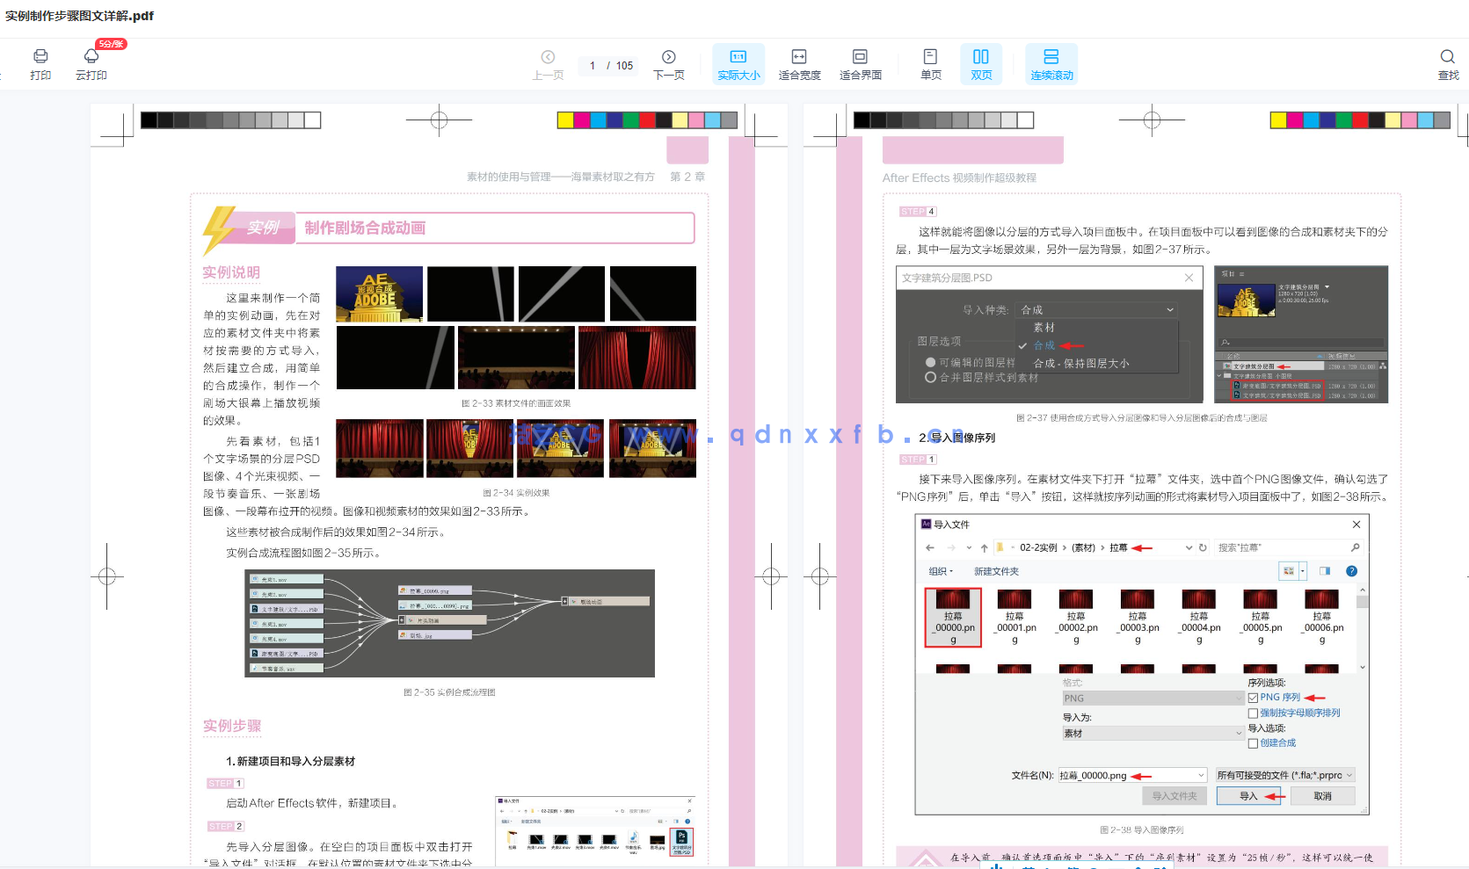Select 单页 single page layout
Screen dimensions: 1469x869
tap(930, 63)
